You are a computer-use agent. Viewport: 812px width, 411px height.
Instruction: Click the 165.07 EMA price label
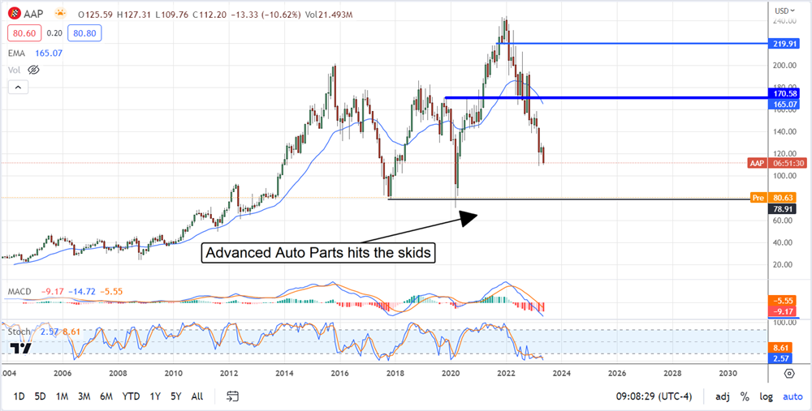pos(785,105)
